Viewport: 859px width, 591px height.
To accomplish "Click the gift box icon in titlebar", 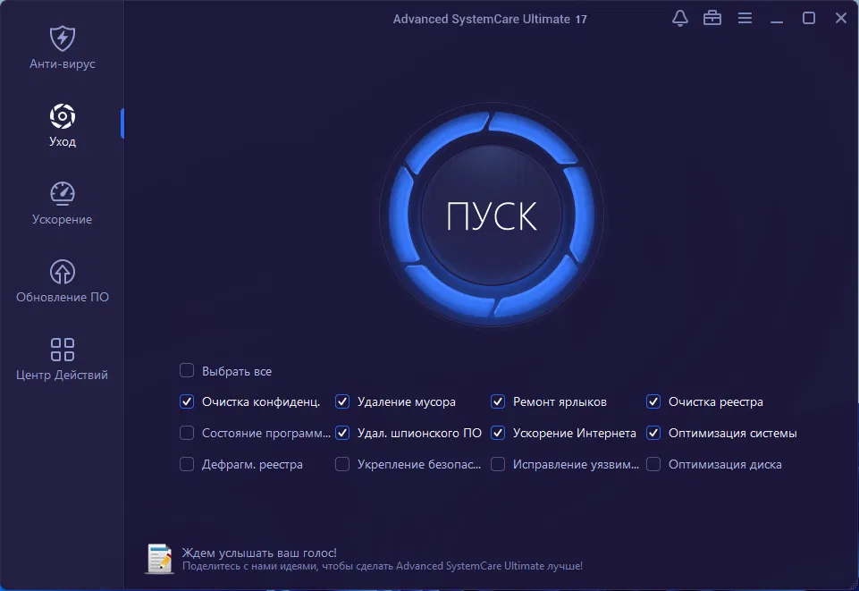I will (x=712, y=17).
